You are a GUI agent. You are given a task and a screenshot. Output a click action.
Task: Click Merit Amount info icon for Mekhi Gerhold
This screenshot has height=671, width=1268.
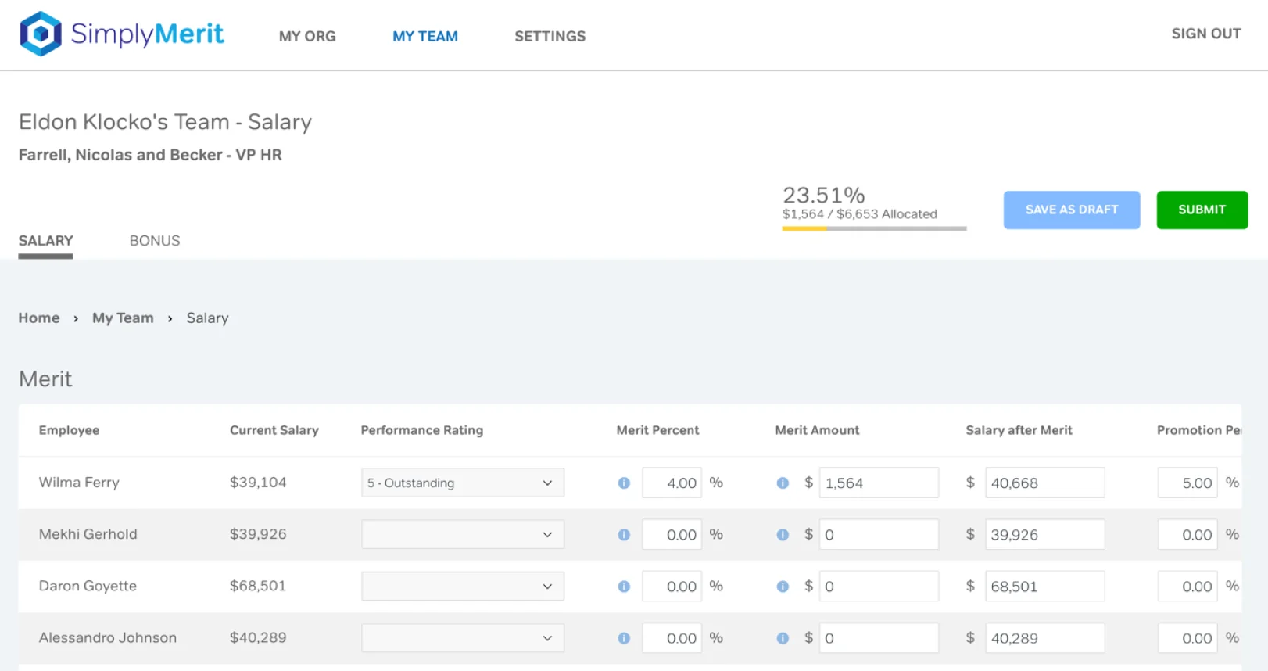(x=783, y=535)
